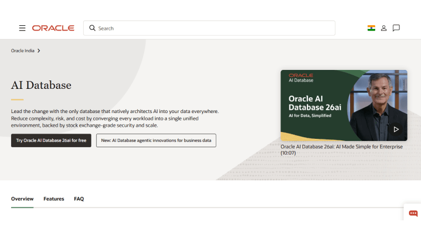Focus the Search input field
Image resolution: width=421 pixels, height=234 pixels.
[x=209, y=28]
